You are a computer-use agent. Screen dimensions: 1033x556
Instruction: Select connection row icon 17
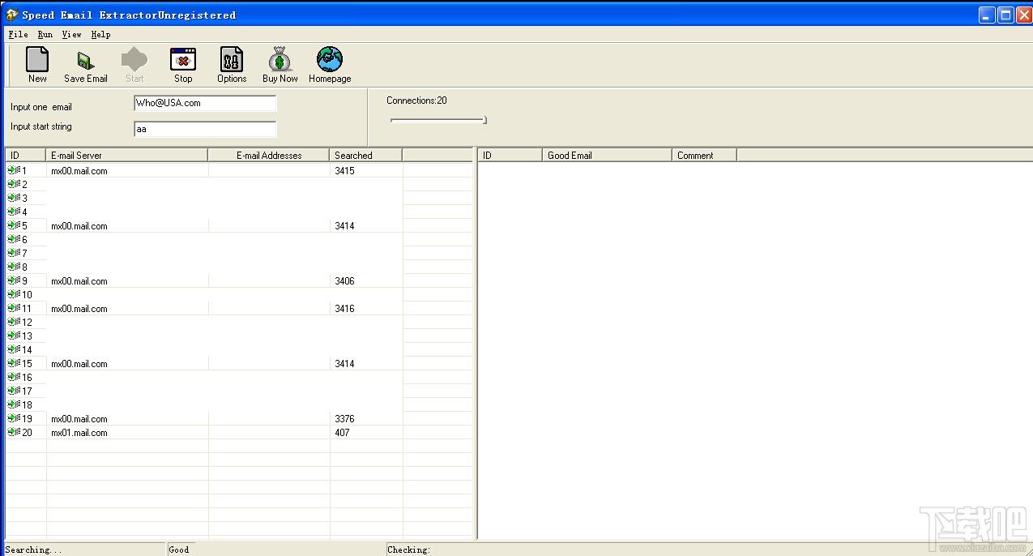click(x=14, y=391)
